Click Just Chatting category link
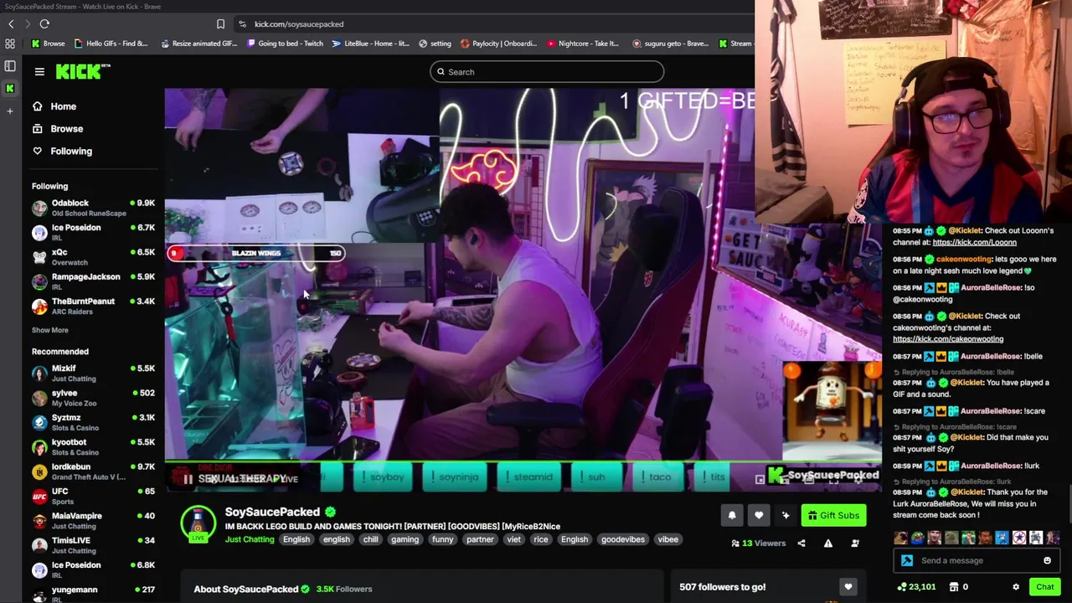 (250, 539)
